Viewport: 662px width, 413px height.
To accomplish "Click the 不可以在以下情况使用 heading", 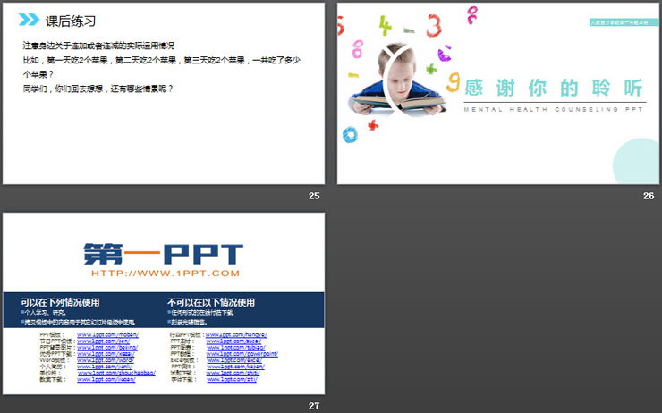I will point(211,302).
